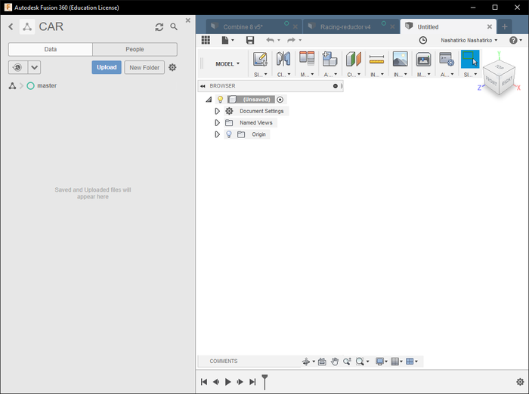The height and width of the screenshot is (394, 529).
Task: Switch to the Racing-reductor v4 tab
Action: tap(345, 27)
